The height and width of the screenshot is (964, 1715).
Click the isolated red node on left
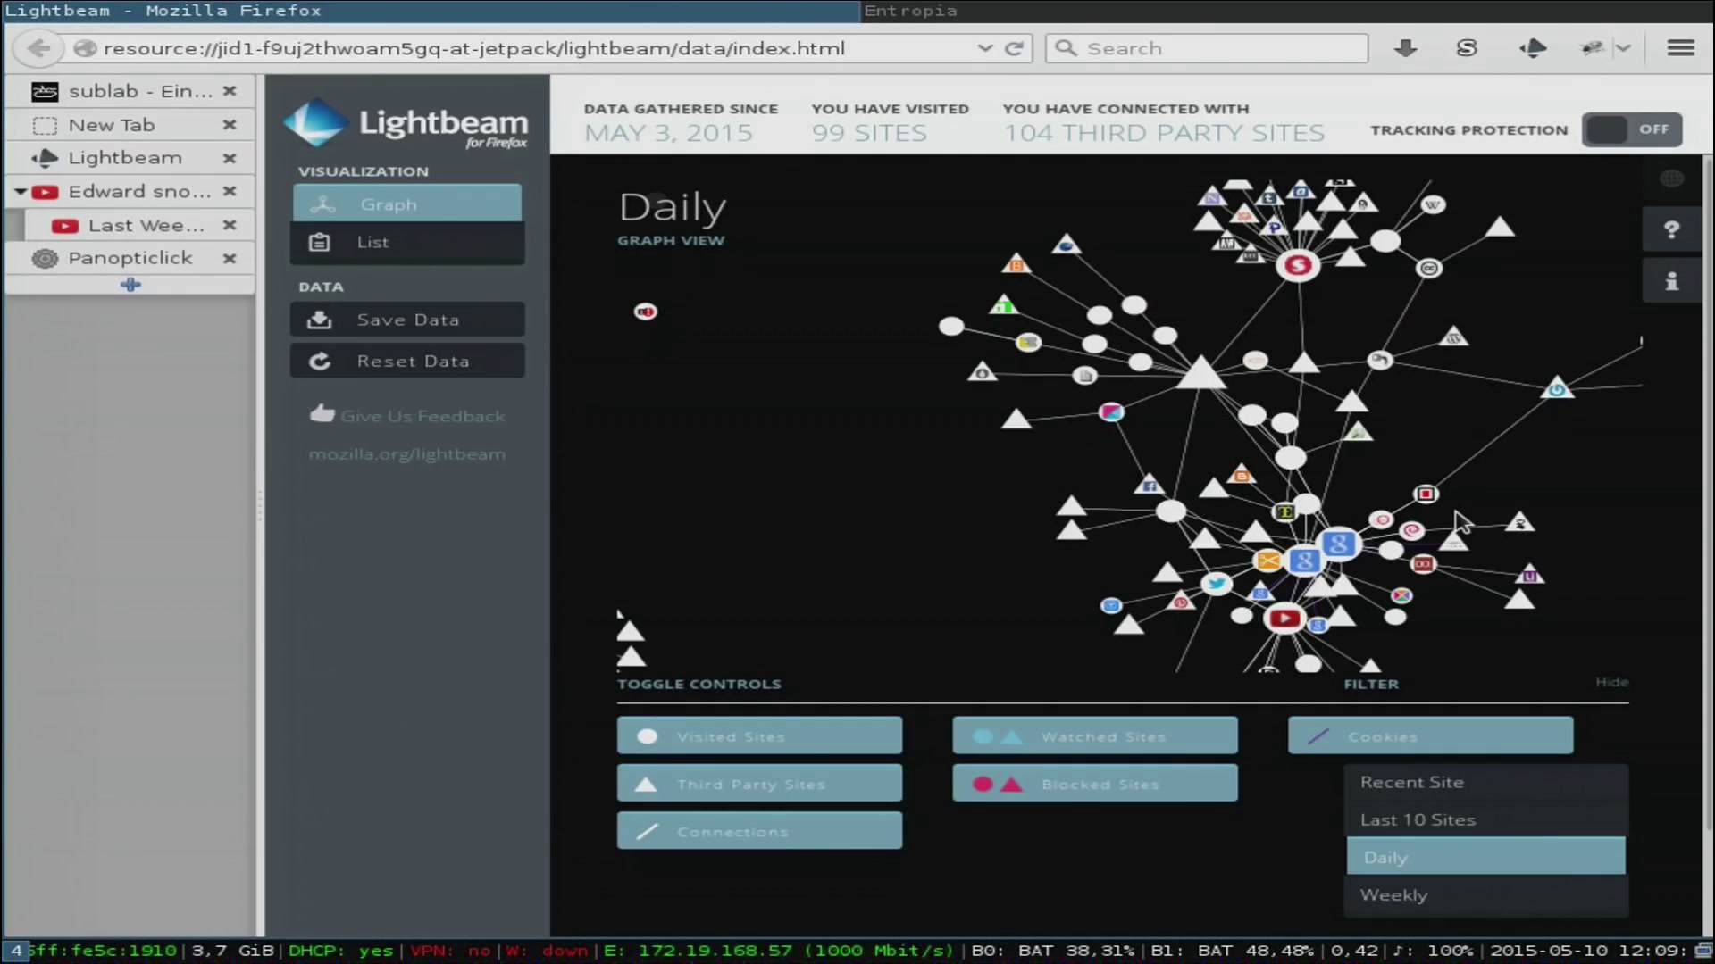pyautogui.click(x=646, y=312)
